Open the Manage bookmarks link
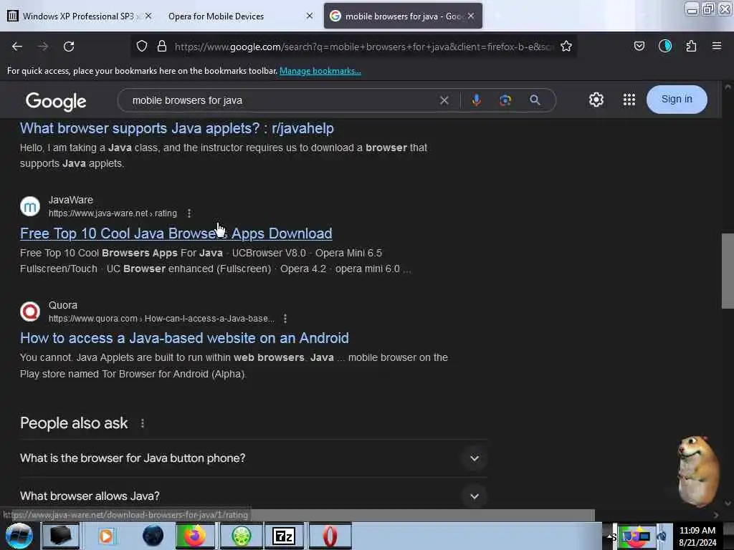Viewport: 734px width, 550px height. click(x=320, y=71)
